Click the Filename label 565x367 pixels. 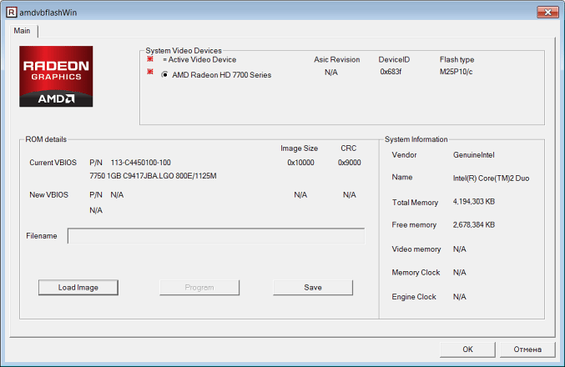[x=42, y=236]
